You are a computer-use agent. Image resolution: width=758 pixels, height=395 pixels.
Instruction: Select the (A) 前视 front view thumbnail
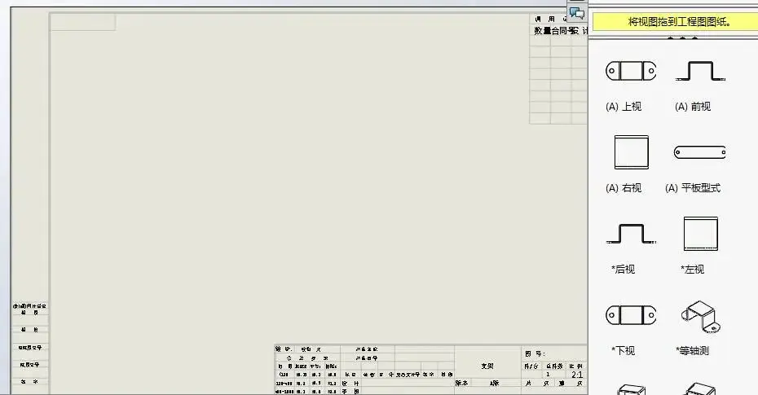click(700, 72)
